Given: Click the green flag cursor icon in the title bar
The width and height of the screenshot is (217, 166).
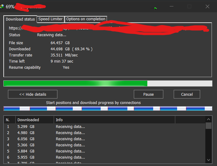Looking at the screenshot, I should pos(156,9).
